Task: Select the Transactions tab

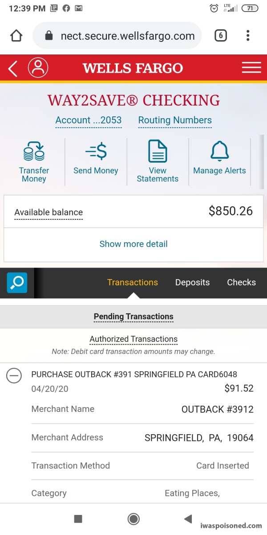Action: [133, 282]
